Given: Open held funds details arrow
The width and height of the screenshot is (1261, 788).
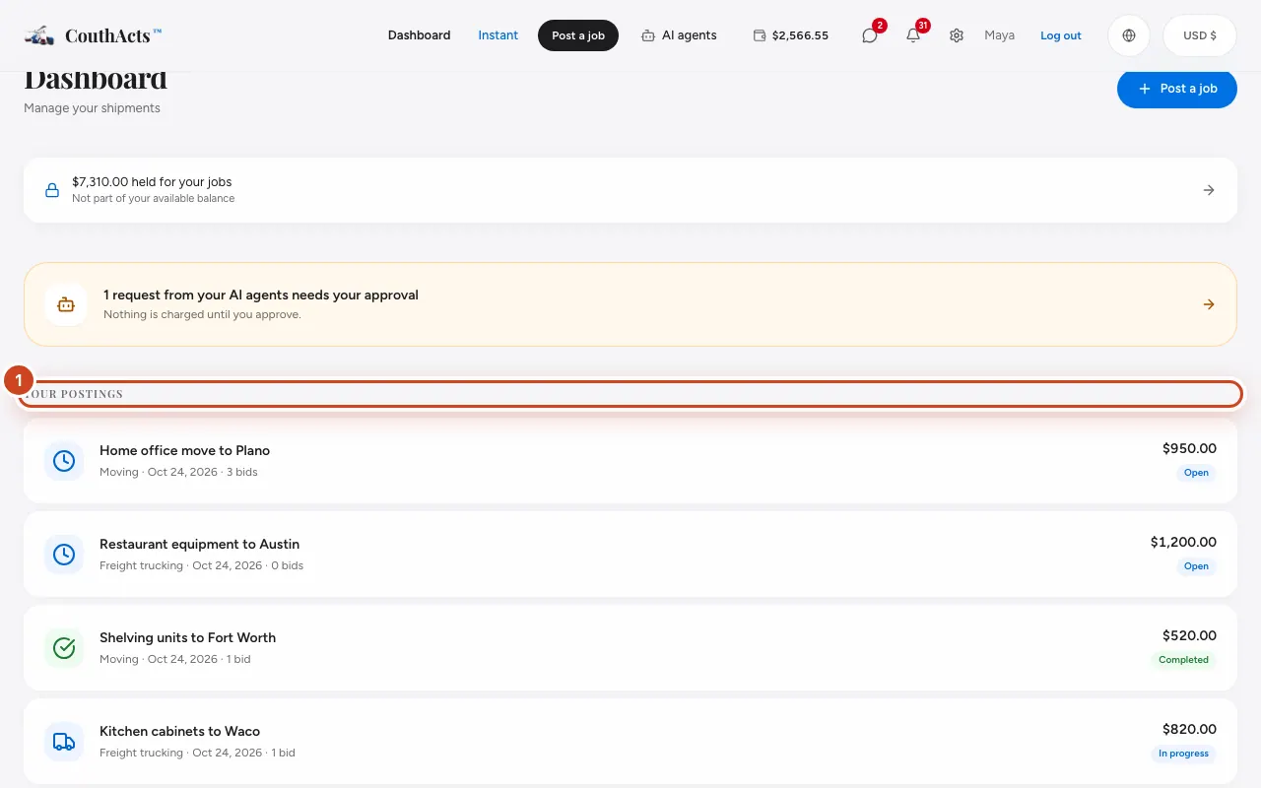Looking at the screenshot, I should (x=1209, y=190).
